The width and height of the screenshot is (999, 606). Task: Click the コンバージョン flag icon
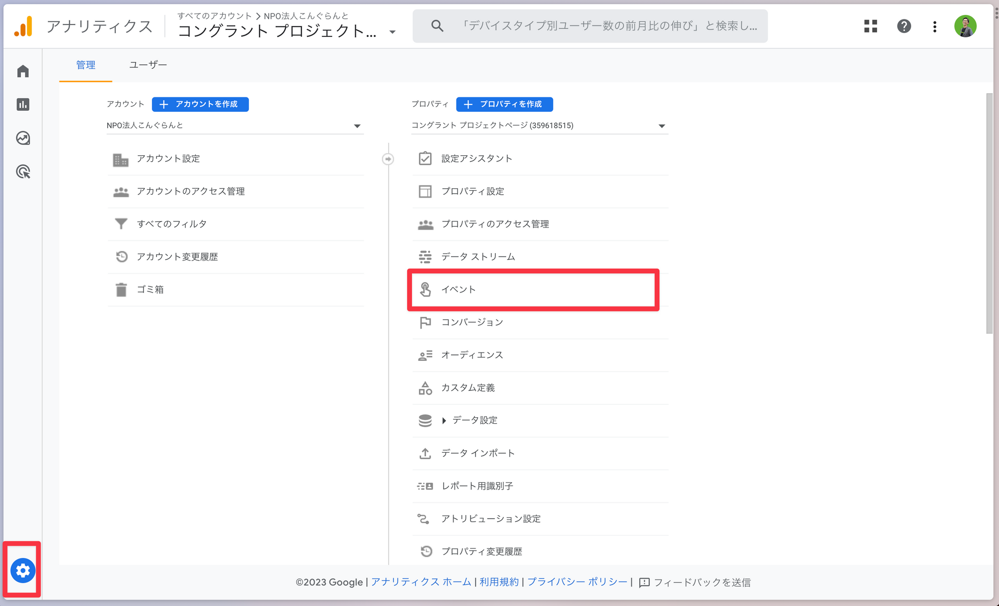click(x=425, y=322)
